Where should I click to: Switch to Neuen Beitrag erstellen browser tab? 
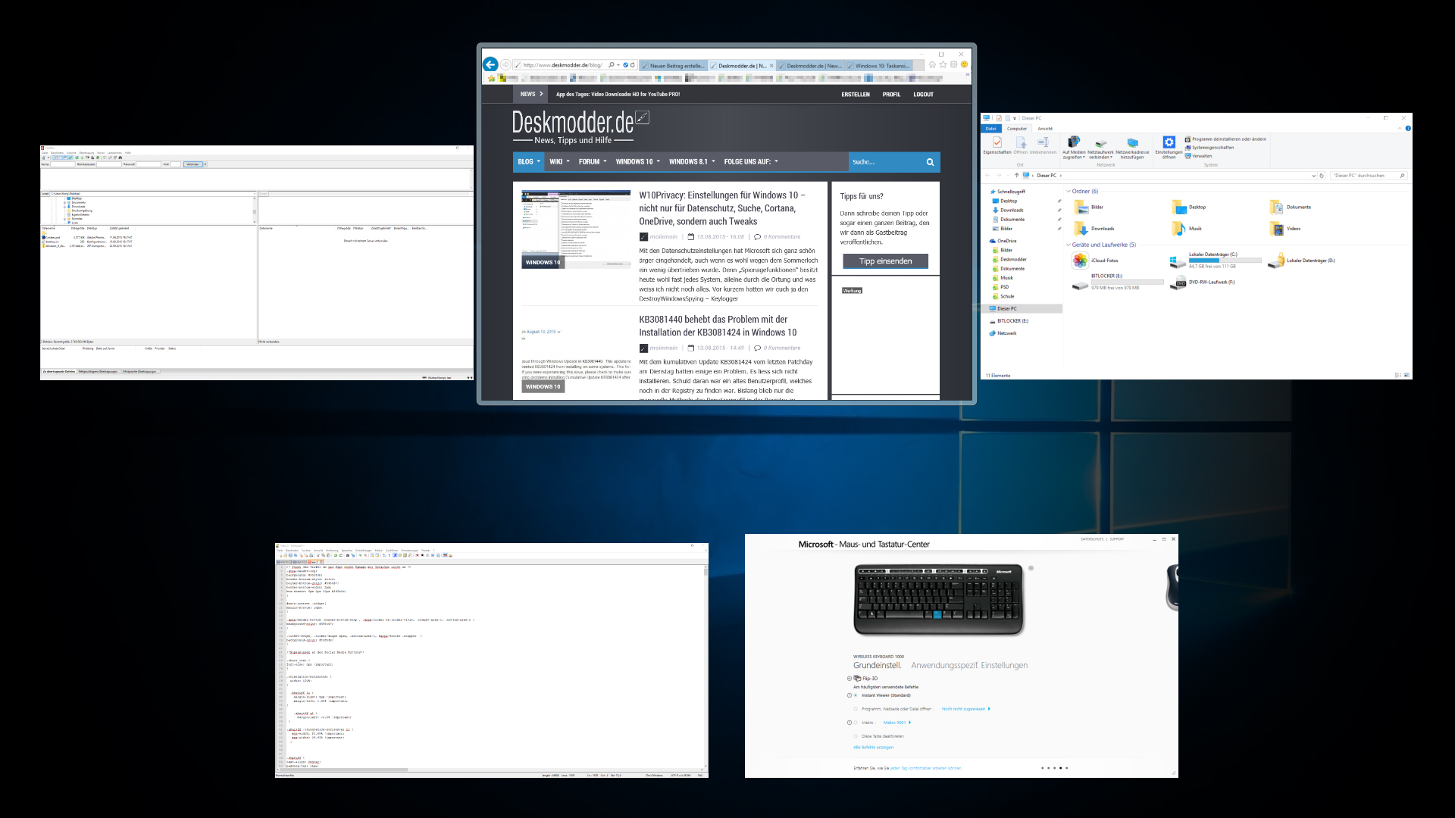674,66
